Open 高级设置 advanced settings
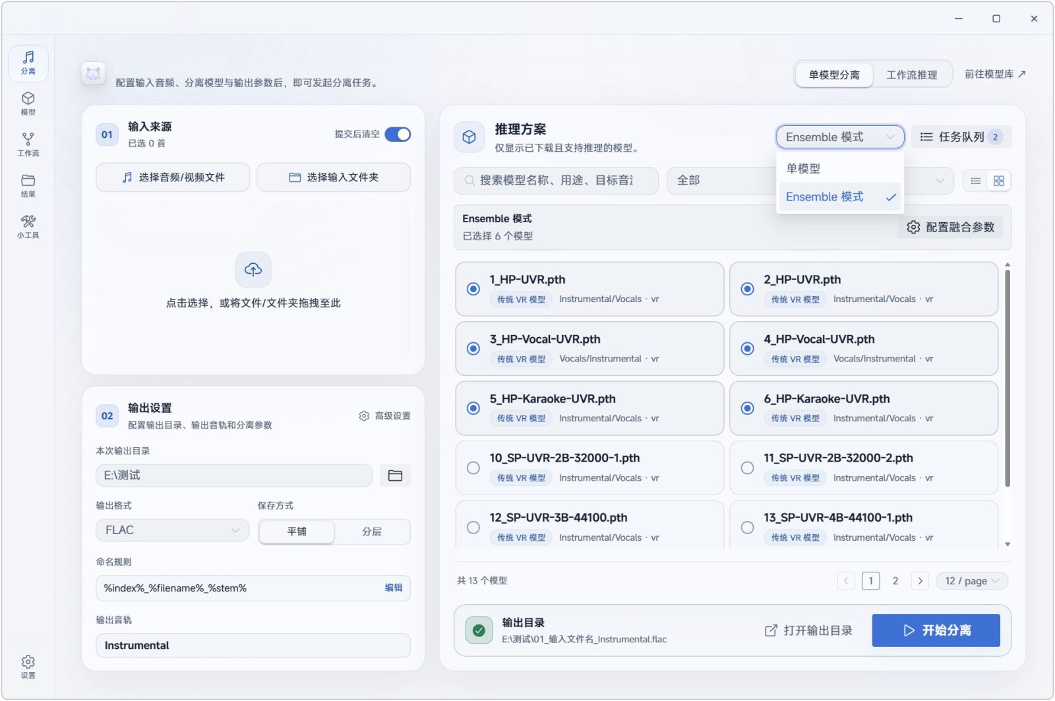 [384, 416]
